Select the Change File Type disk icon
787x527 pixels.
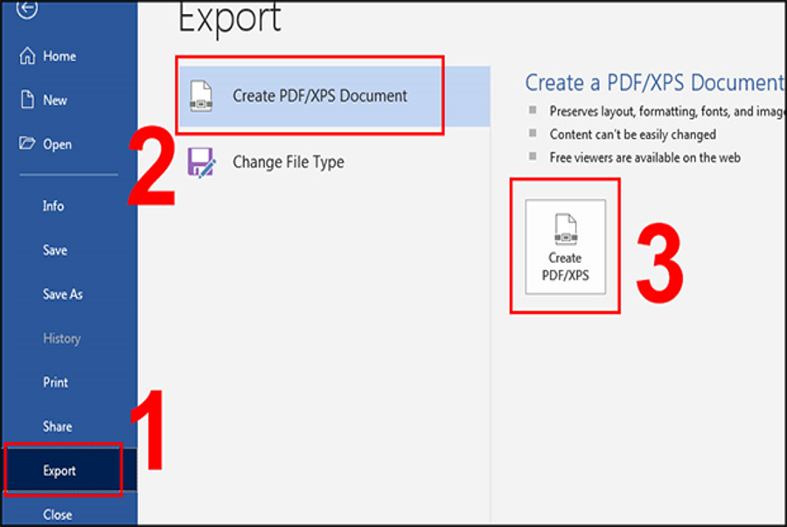(x=201, y=163)
